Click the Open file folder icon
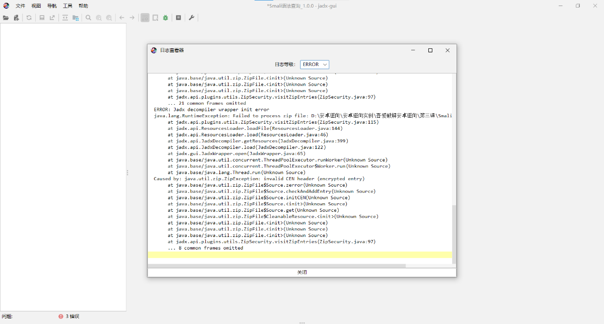 click(x=6, y=18)
